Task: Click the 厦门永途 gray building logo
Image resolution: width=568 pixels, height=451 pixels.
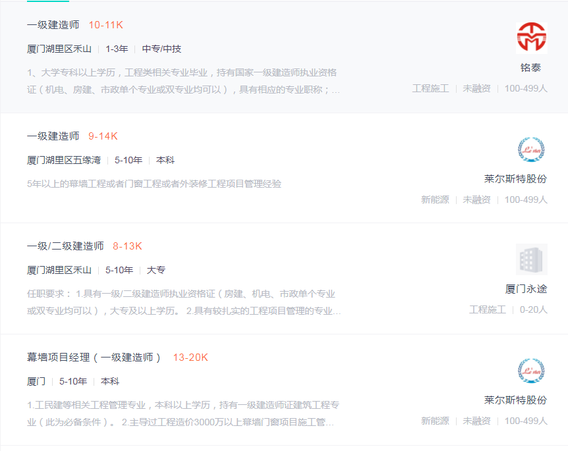Action: [531, 260]
